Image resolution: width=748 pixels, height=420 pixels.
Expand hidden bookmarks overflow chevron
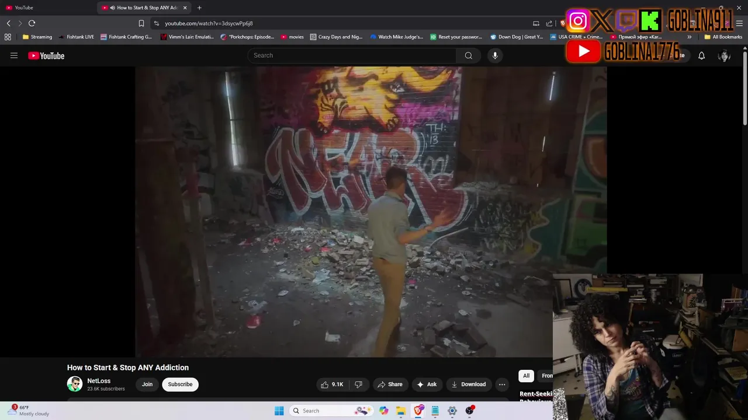[690, 37]
